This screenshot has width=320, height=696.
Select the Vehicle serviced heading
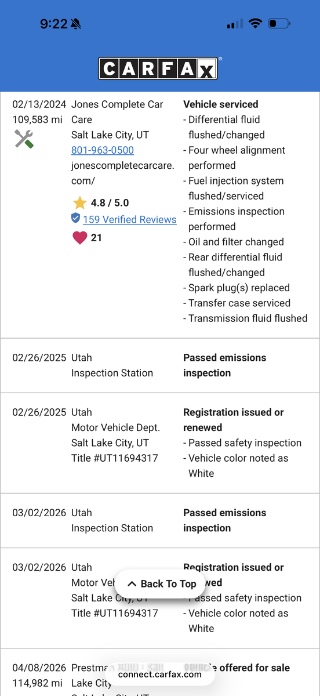coord(221,104)
